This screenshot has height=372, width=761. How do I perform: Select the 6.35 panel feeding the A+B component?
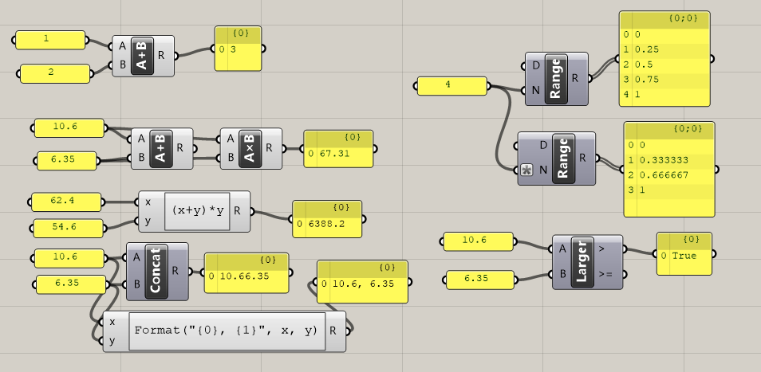pyautogui.click(x=67, y=161)
